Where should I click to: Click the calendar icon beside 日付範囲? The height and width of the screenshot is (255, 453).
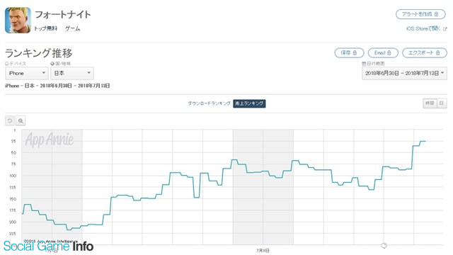coord(364,63)
